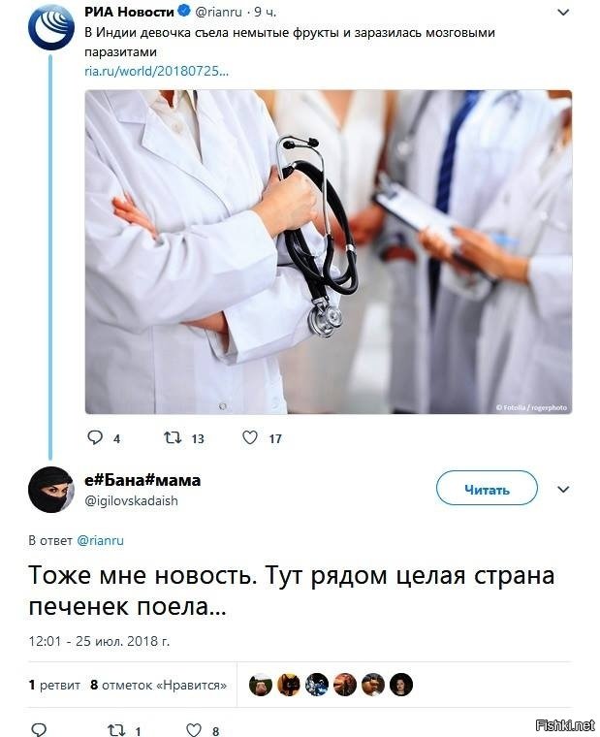The width and height of the screenshot is (600, 737).
Task: Open the masked avatar of е#Бана#мама
Action: 50,490
